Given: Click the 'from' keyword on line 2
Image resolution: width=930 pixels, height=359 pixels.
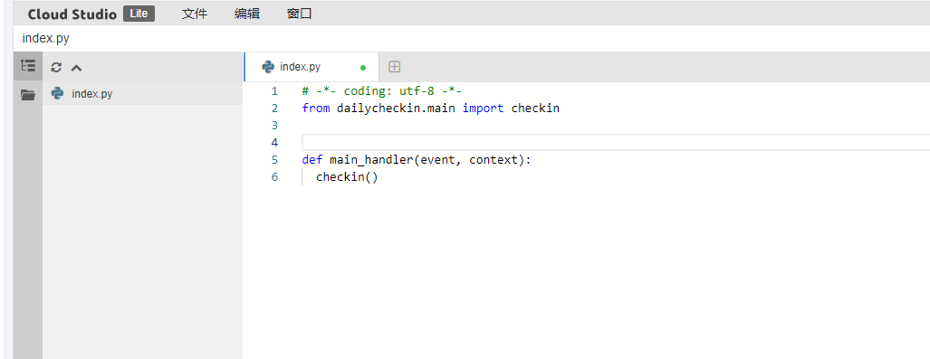Looking at the screenshot, I should (x=315, y=109).
